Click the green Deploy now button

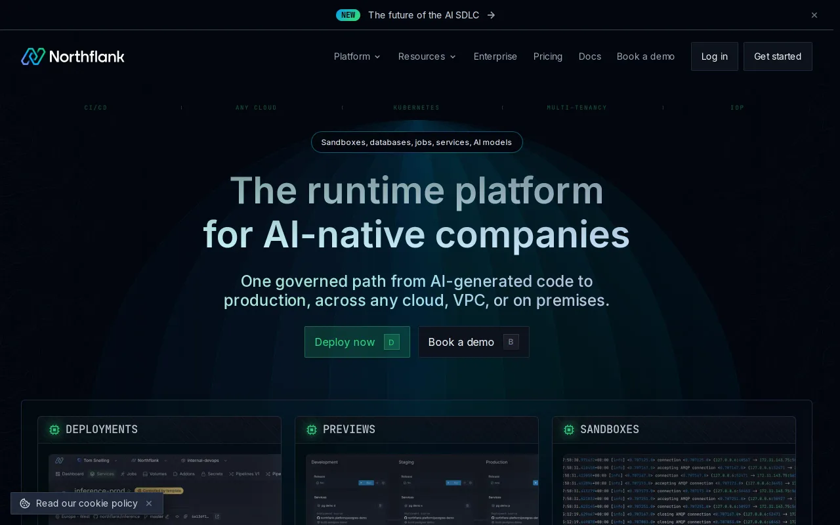pyautogui.click(x=357, y=342)
